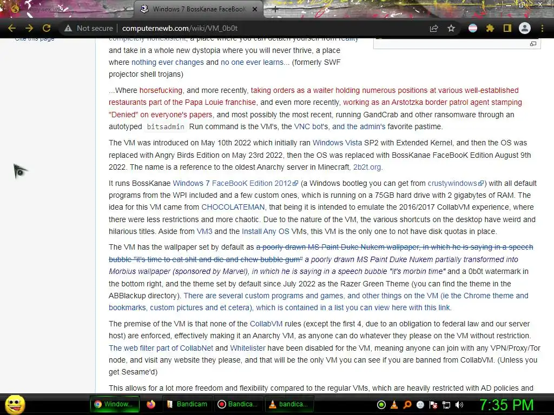
Task: Open the 'and the admin's' link
Action: coord(359,126)
